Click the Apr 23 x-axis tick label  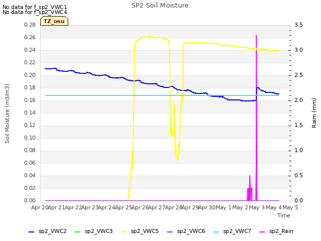90,207
